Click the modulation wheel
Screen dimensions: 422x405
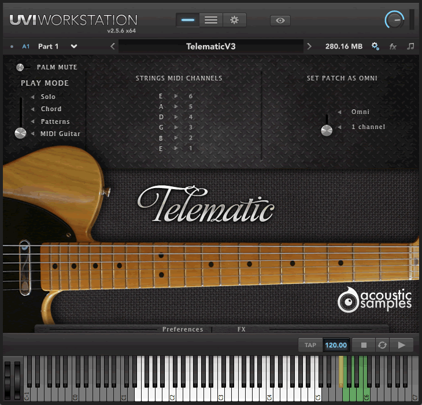point(17,380)
